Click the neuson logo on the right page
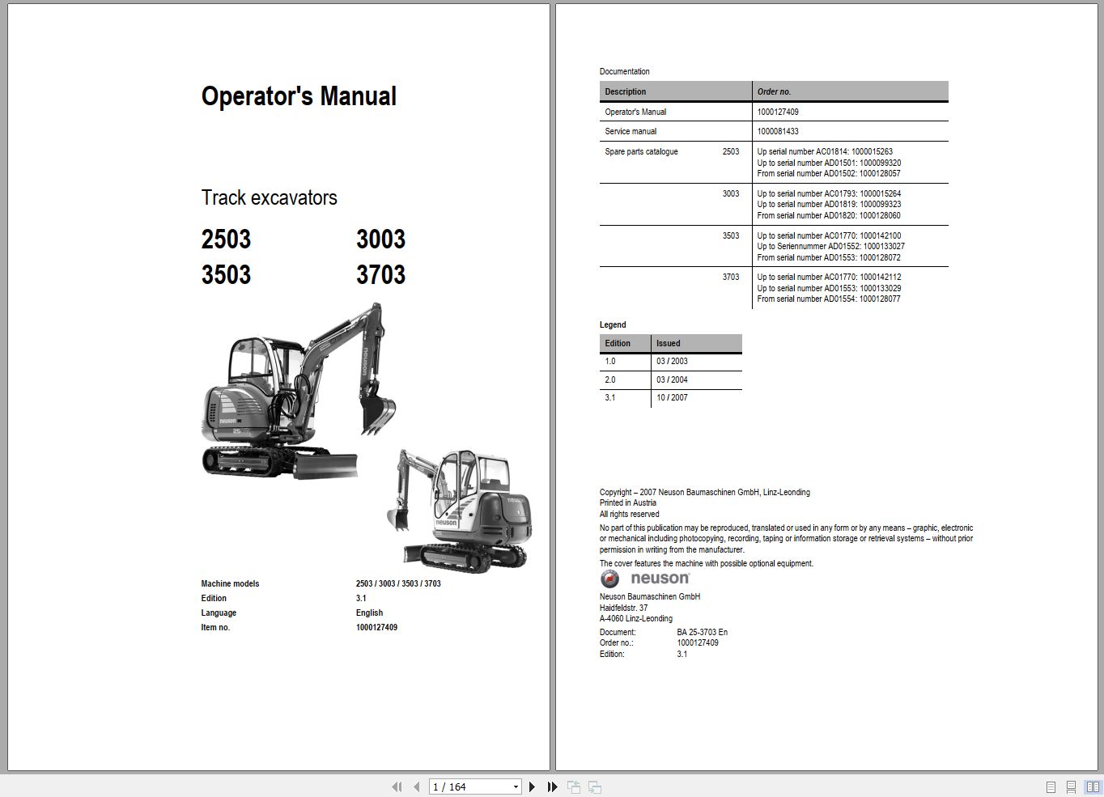This screenshot has height=797, width=1104. point(643,578)
